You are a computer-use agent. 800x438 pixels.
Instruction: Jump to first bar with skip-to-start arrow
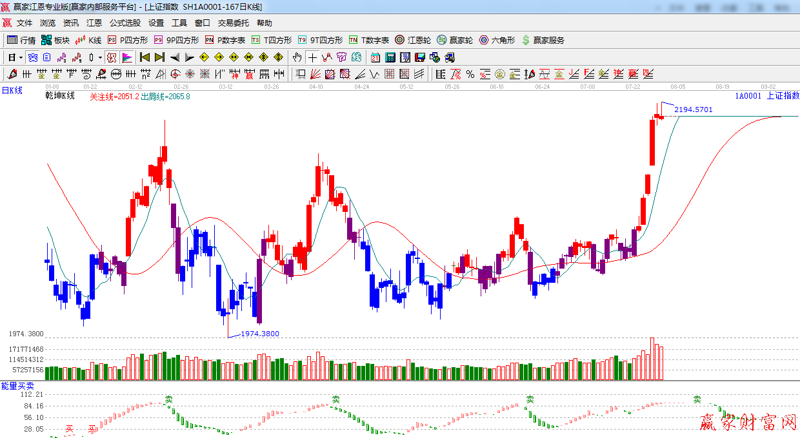click(x=145, y=57)
